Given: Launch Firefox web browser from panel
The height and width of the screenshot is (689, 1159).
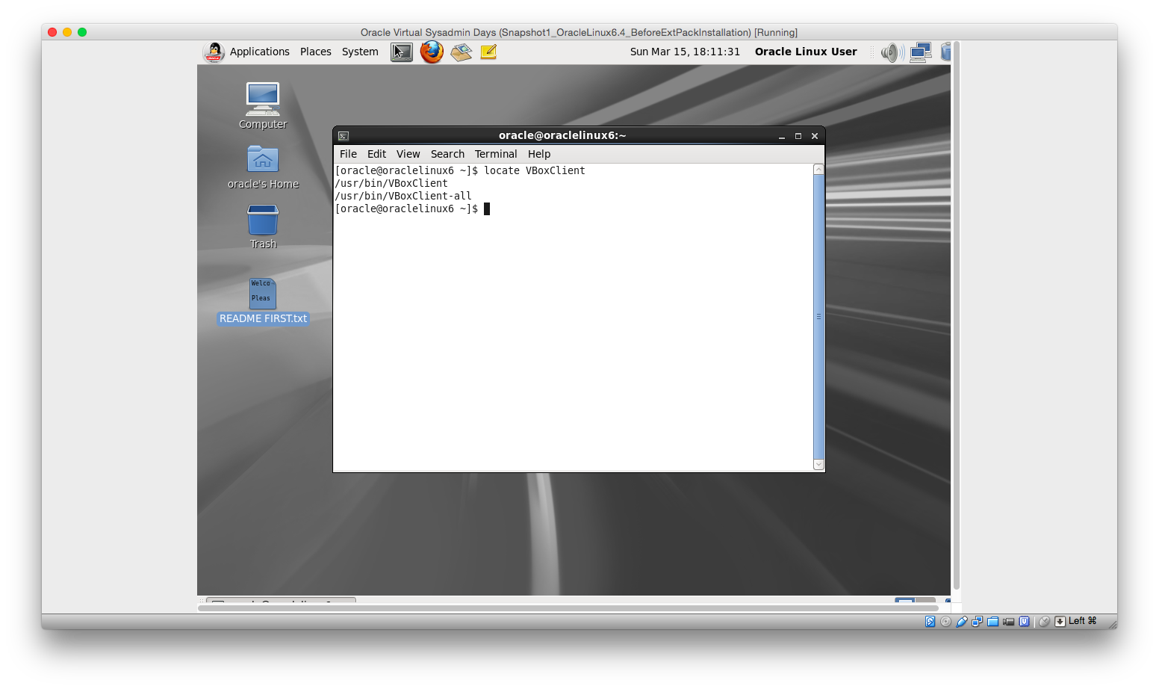Looking at the screenshot, I should [x=432, y=52].
